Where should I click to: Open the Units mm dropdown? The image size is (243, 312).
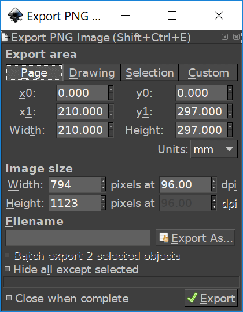coord(214,149)
